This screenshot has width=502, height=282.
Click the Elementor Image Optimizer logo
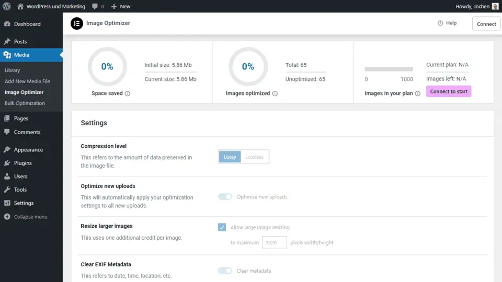(x=77, y=23)
